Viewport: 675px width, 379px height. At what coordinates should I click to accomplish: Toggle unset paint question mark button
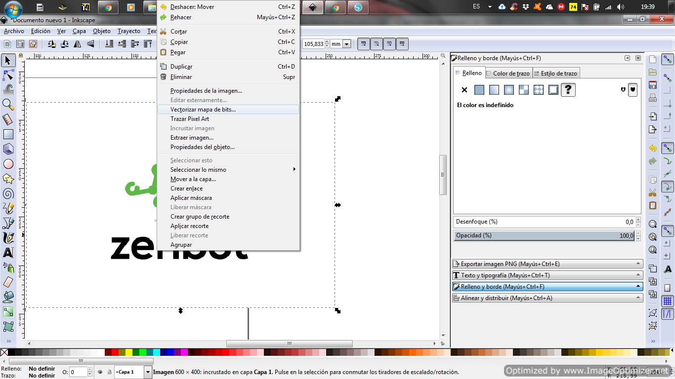[x=568, y=90]
